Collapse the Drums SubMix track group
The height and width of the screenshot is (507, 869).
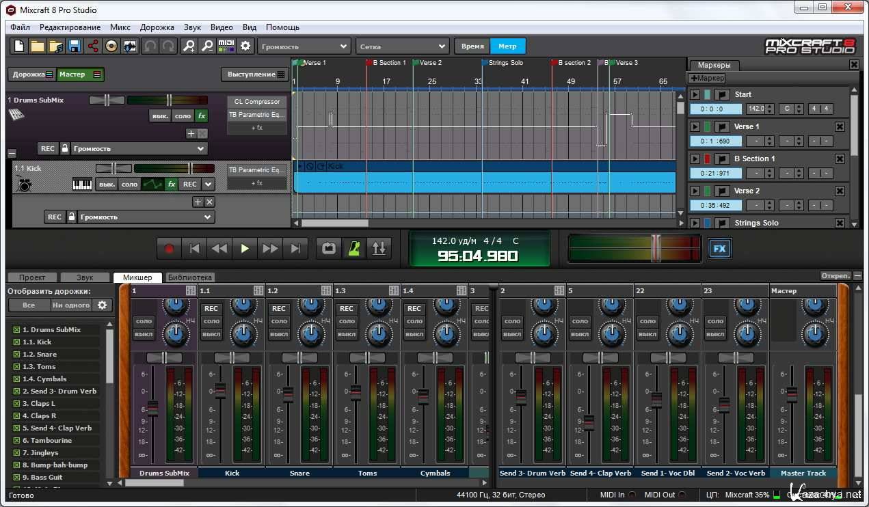point(12,153)
